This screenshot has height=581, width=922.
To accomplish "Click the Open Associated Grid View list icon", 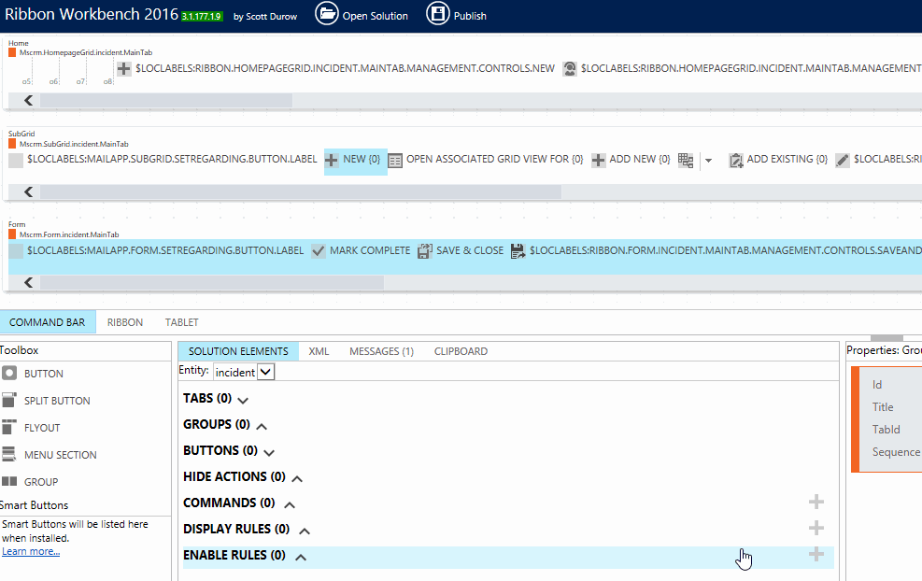I will tap(395, 160).
